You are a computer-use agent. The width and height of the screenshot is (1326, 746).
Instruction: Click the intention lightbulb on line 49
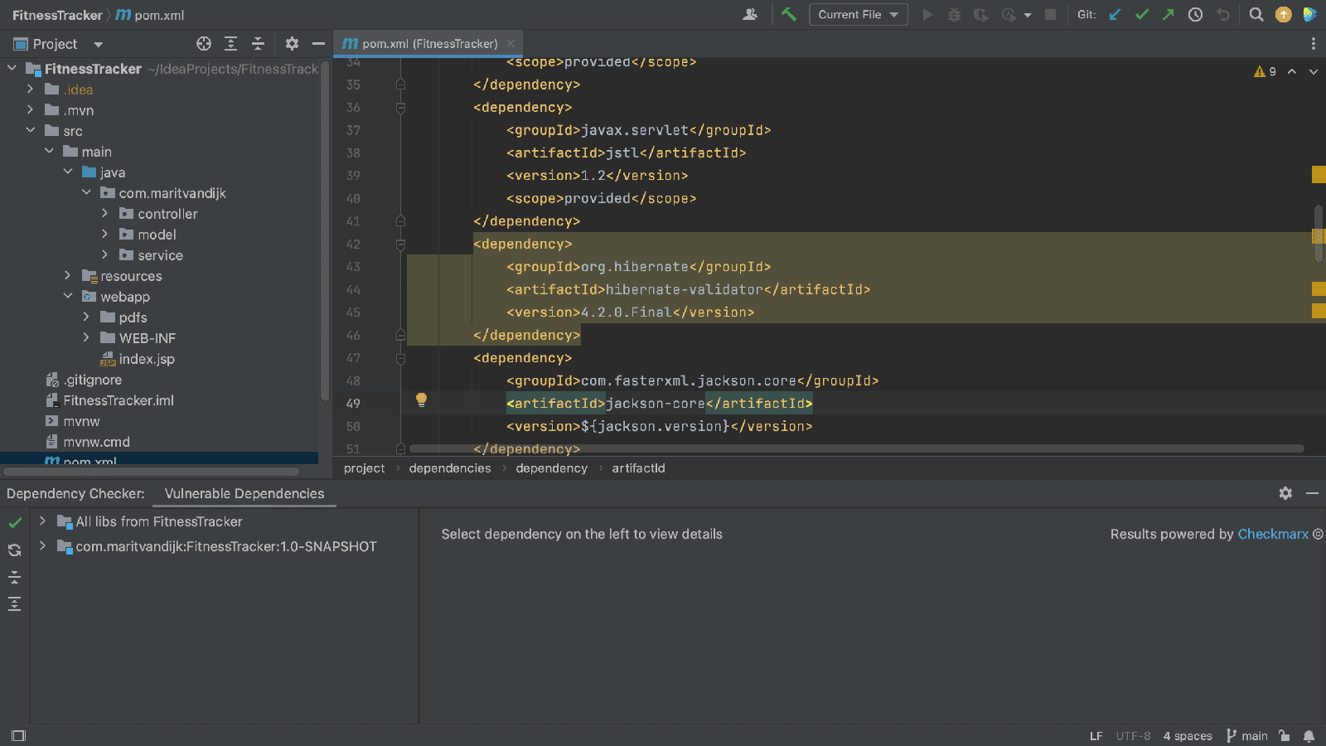coord(421,400)
